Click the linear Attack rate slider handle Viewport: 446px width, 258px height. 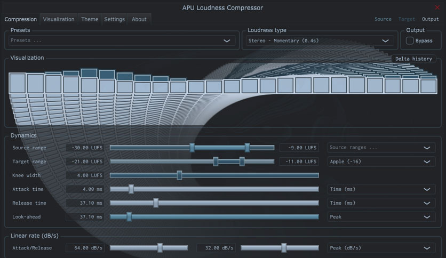(160, 248)
